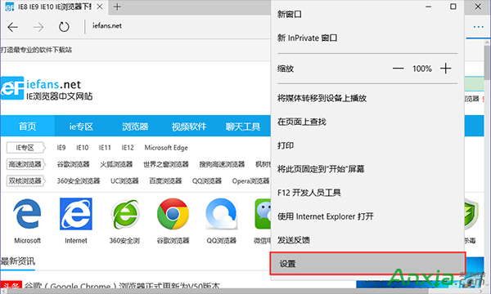This screenshot has width=491, height=294.
Task: Open 设置 from the menu
Action: pyautogui.click(x=367, y=264)
